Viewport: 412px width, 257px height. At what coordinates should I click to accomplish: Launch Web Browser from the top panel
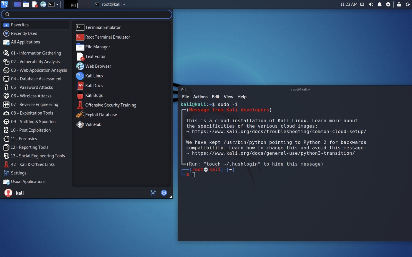coord(43,4)
